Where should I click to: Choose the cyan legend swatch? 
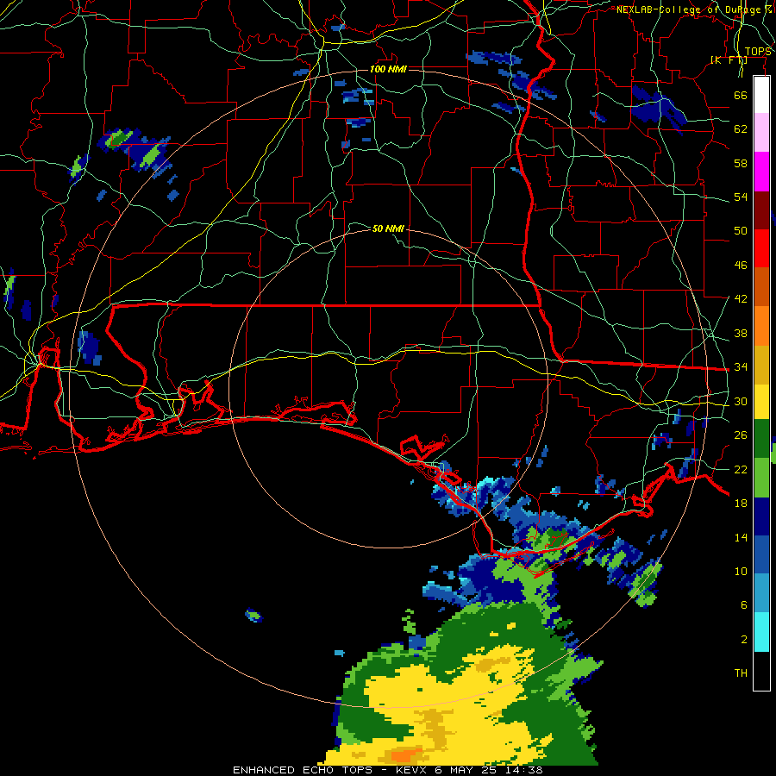pos(761,632)
